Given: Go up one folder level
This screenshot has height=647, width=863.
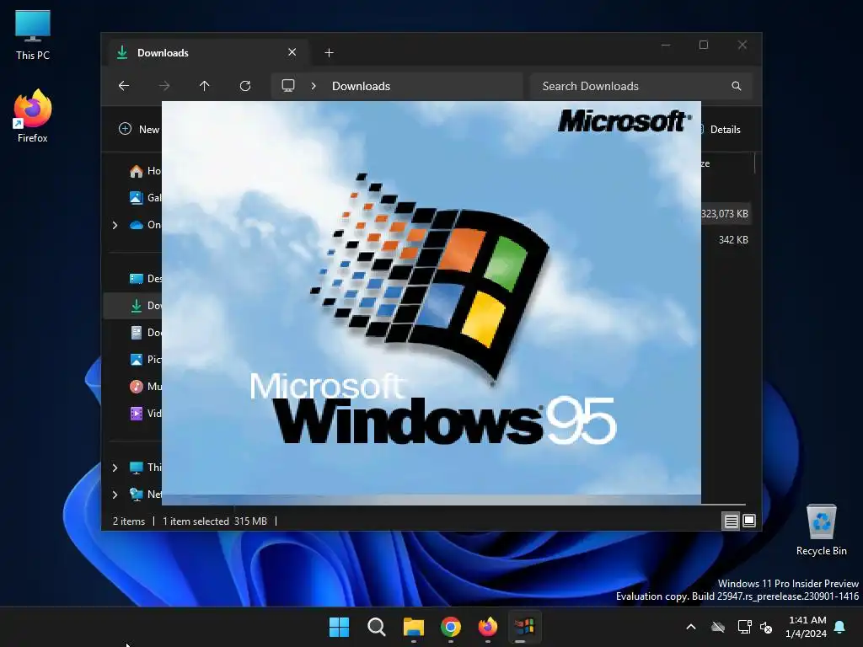Looking at the screenshot, I should tap(204, 86).
